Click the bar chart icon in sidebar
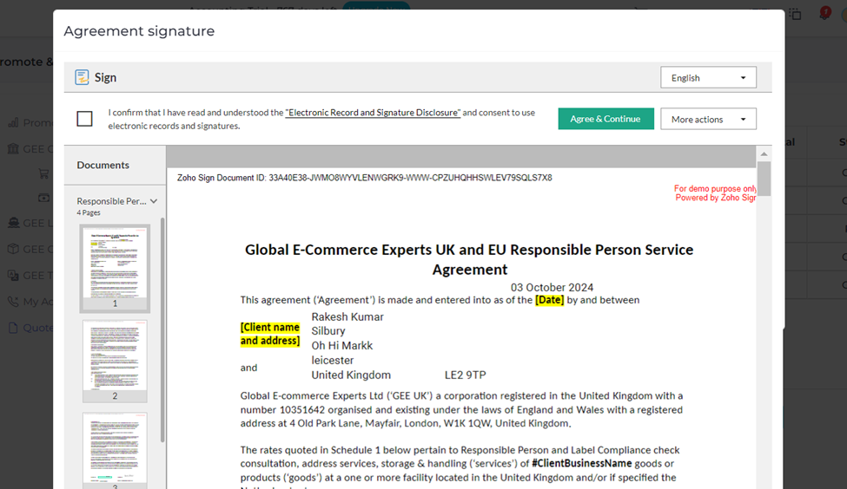Screen dimensions: 847x489 click(x=13, y=123)
